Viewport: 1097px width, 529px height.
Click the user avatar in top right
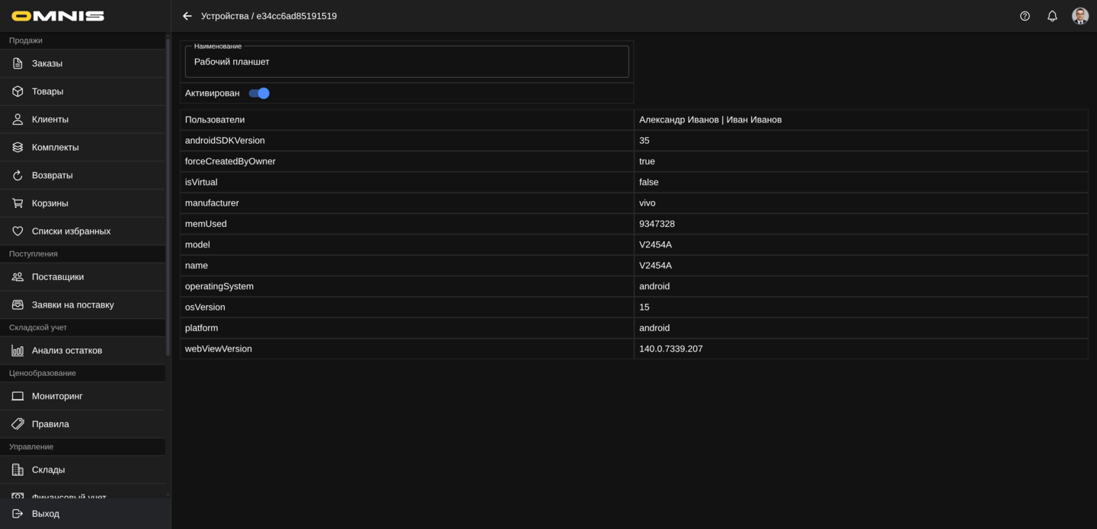pos(1079,16)
